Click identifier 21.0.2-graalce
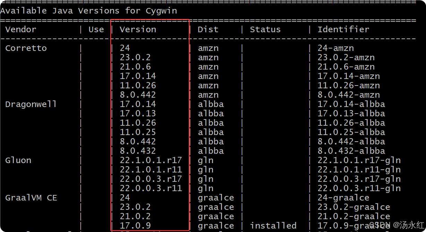Screen dimensions: 426x232 [x=354, y=216]
